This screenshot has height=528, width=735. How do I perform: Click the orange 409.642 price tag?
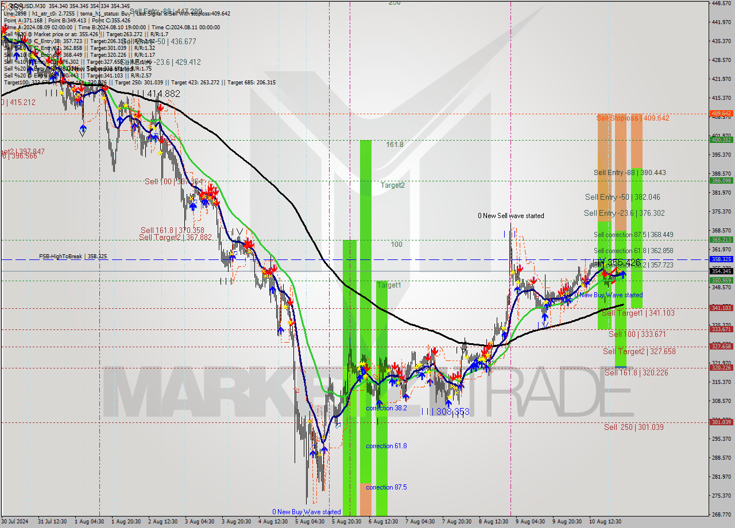click(x=721, y=114)
